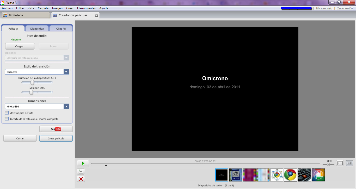
Task: Enable 'Mostrar pies de foto'
Action: 7,113
